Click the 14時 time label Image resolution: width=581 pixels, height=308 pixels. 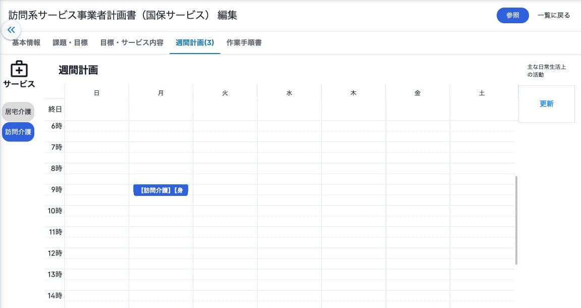coord(55,295)
